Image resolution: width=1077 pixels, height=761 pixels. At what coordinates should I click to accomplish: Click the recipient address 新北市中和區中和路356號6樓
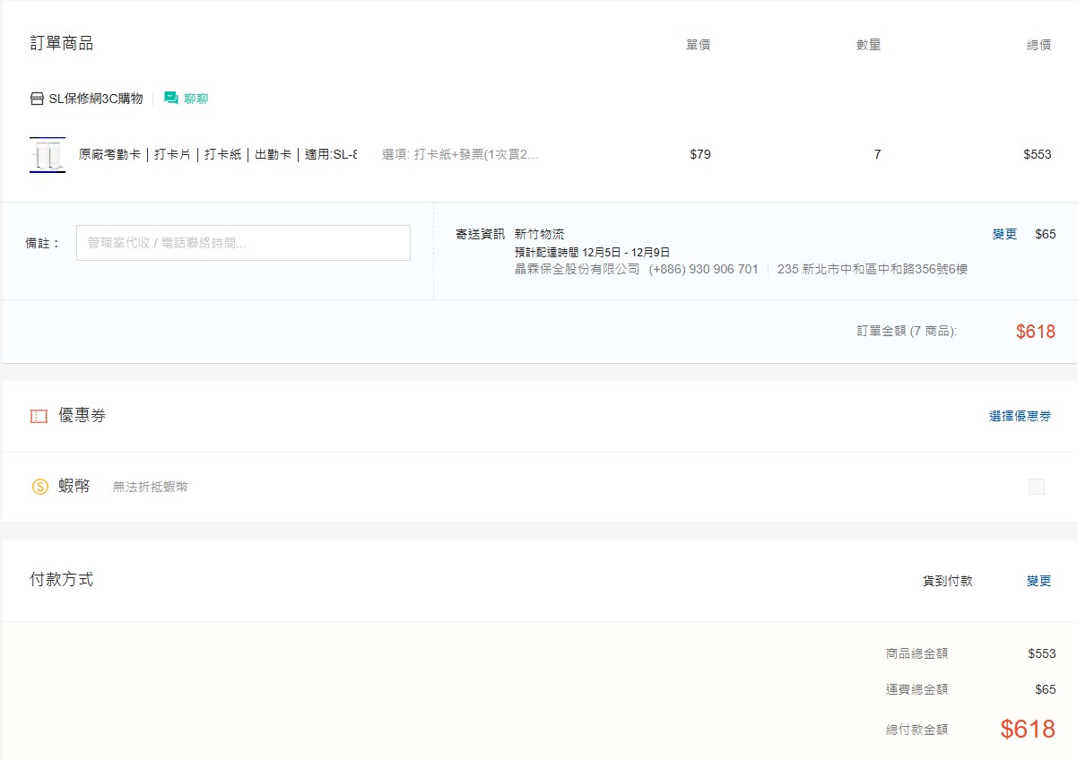(x=872, y=269)
